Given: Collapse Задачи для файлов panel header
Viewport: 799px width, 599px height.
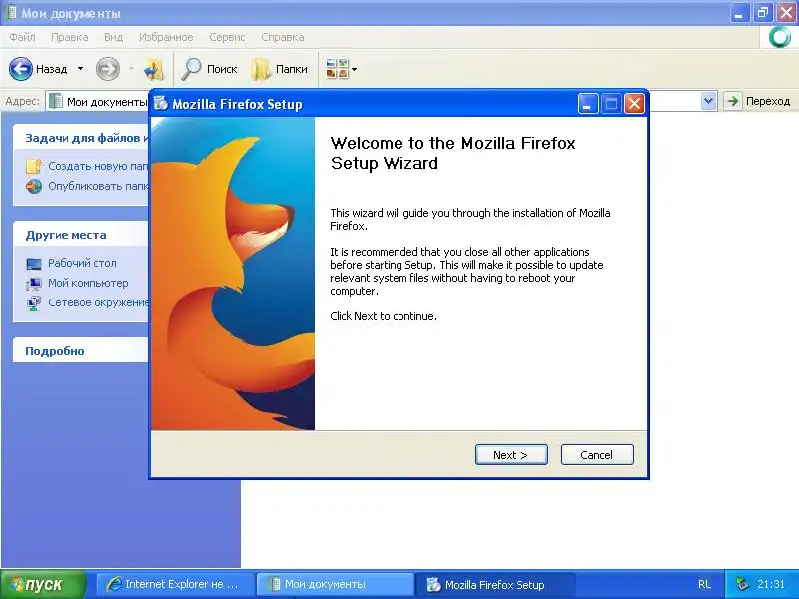Looking at the screenshot, I should (81, 138).
